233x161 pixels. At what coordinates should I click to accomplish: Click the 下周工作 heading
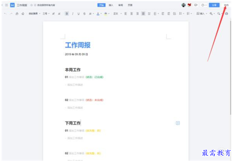(73, 123)
